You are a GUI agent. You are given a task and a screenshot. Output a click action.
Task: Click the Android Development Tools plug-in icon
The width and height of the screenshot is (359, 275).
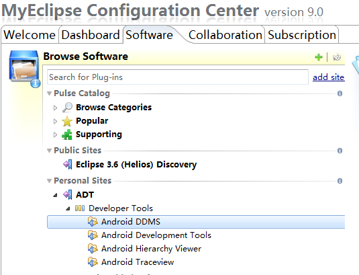point(93,235)
